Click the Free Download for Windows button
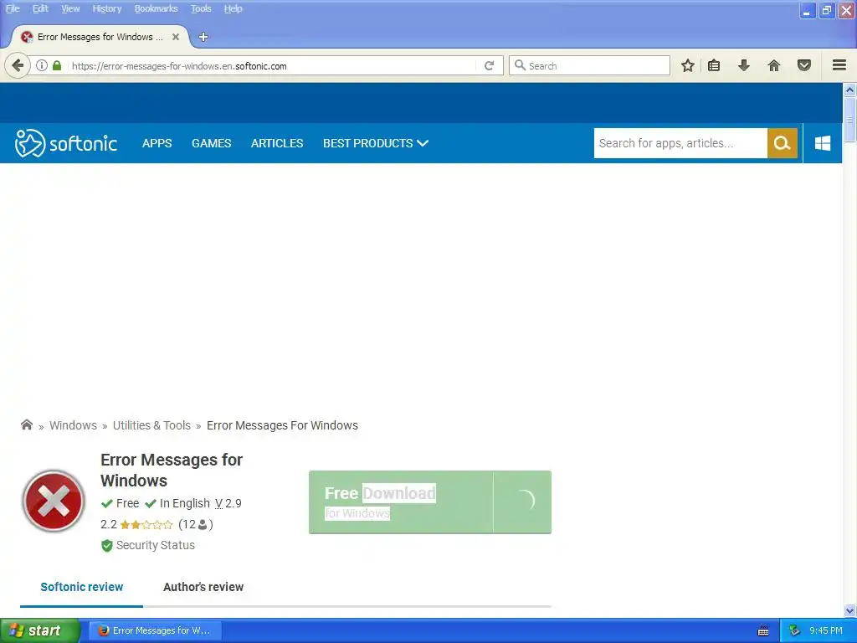This screenshot has height=643, width=857. click(429, 502)
